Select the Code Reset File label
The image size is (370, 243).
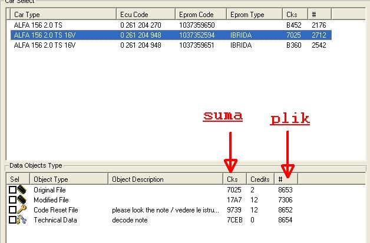tap(56, 210)
